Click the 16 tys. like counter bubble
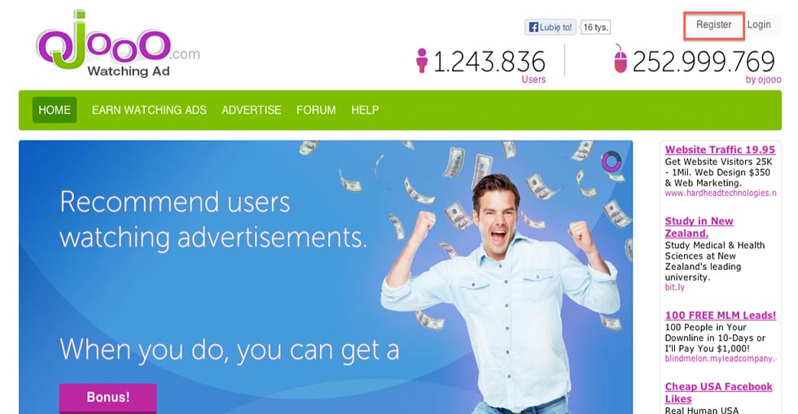The width and height of the screenshot is (798, 414). [x=595, y=27]
